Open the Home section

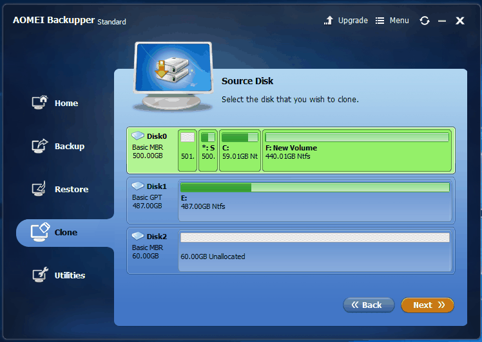[x=66, y=103]
